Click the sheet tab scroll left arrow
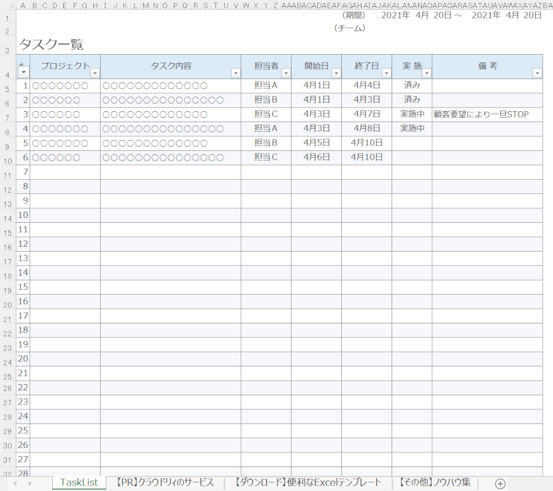The height and width of the screenshot is (491, 553). (15, 484)
